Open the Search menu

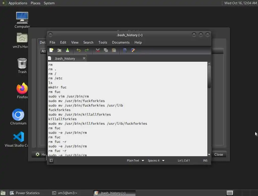coord(88,43)
